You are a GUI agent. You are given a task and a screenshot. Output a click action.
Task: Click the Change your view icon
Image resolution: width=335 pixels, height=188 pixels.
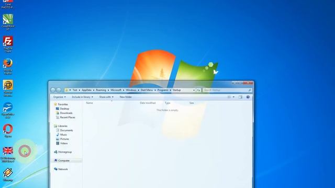(229, 97)
